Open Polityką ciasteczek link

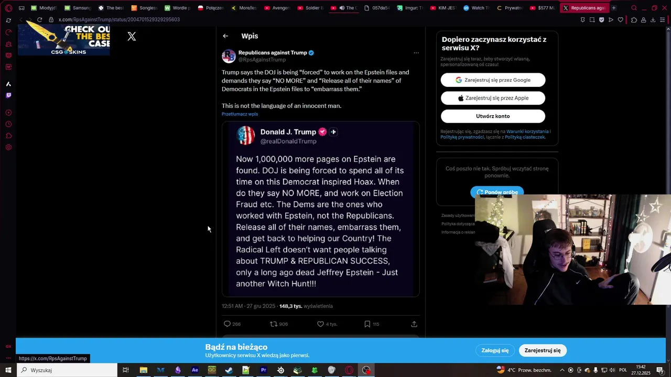coord(525,137)
